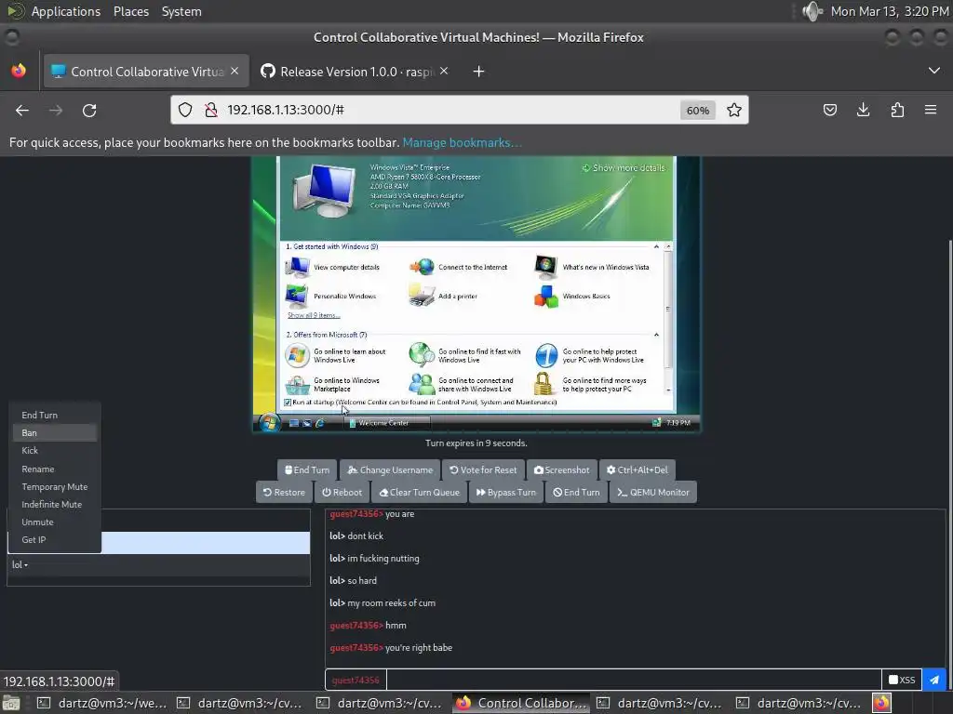
Task: Click the chat message input field
Action: (633, 680)
